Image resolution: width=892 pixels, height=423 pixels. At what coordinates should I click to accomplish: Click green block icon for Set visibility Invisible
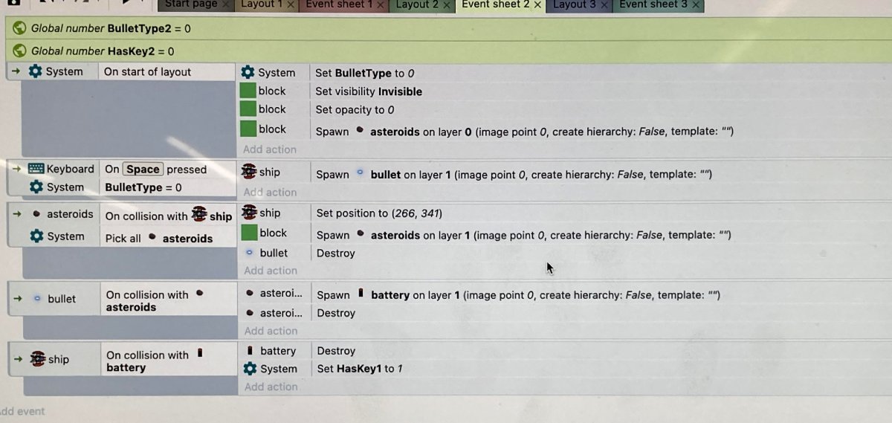[248, 91]
